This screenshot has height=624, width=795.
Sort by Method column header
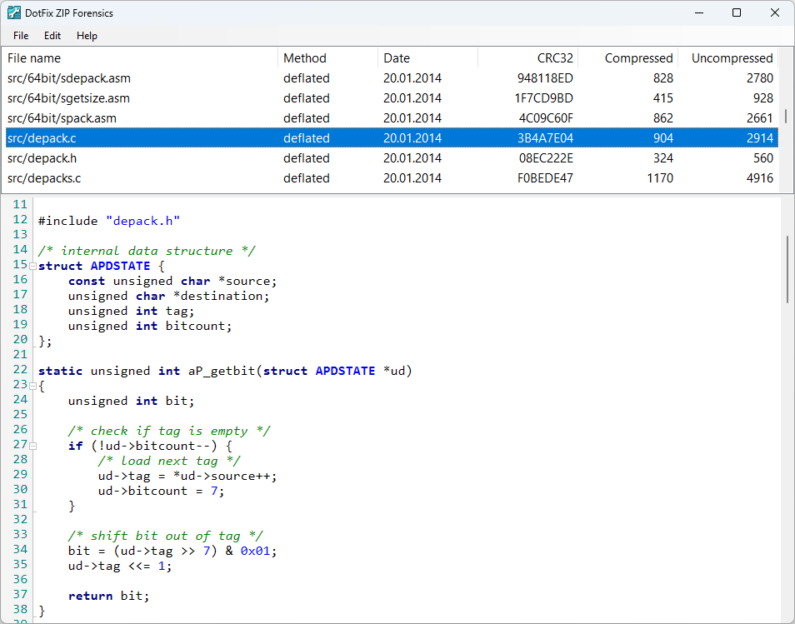328,58
